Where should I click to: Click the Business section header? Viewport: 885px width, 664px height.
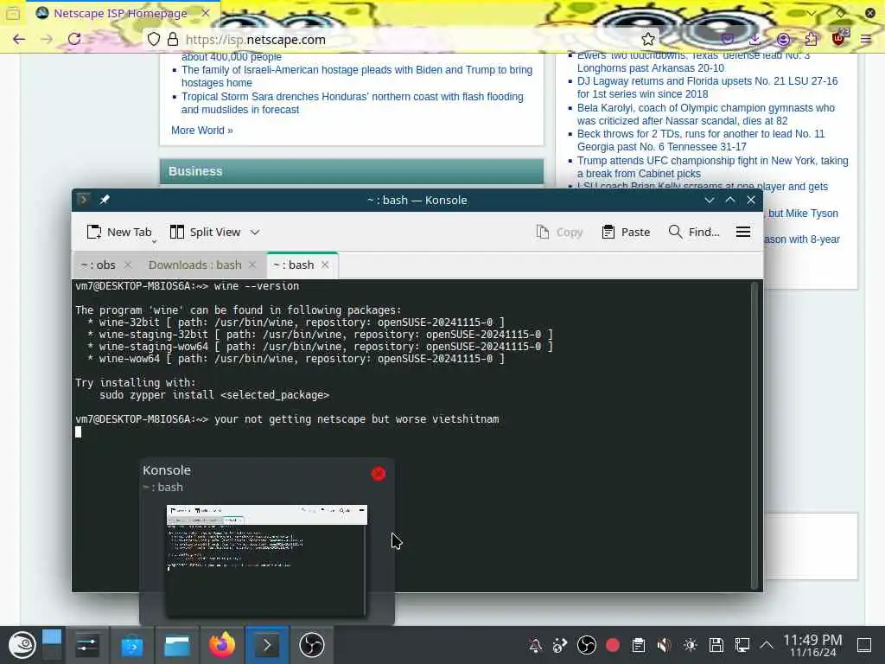click(x=352, y=171)
